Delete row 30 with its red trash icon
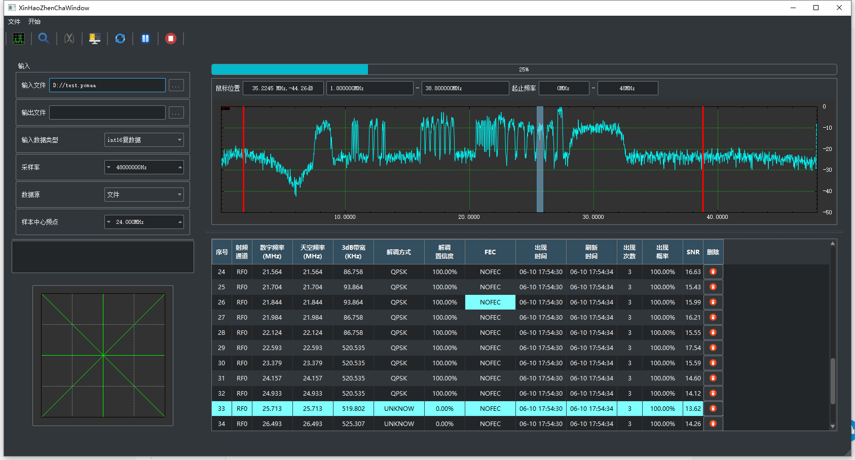 pyautogui.click(x=713, y=363)
